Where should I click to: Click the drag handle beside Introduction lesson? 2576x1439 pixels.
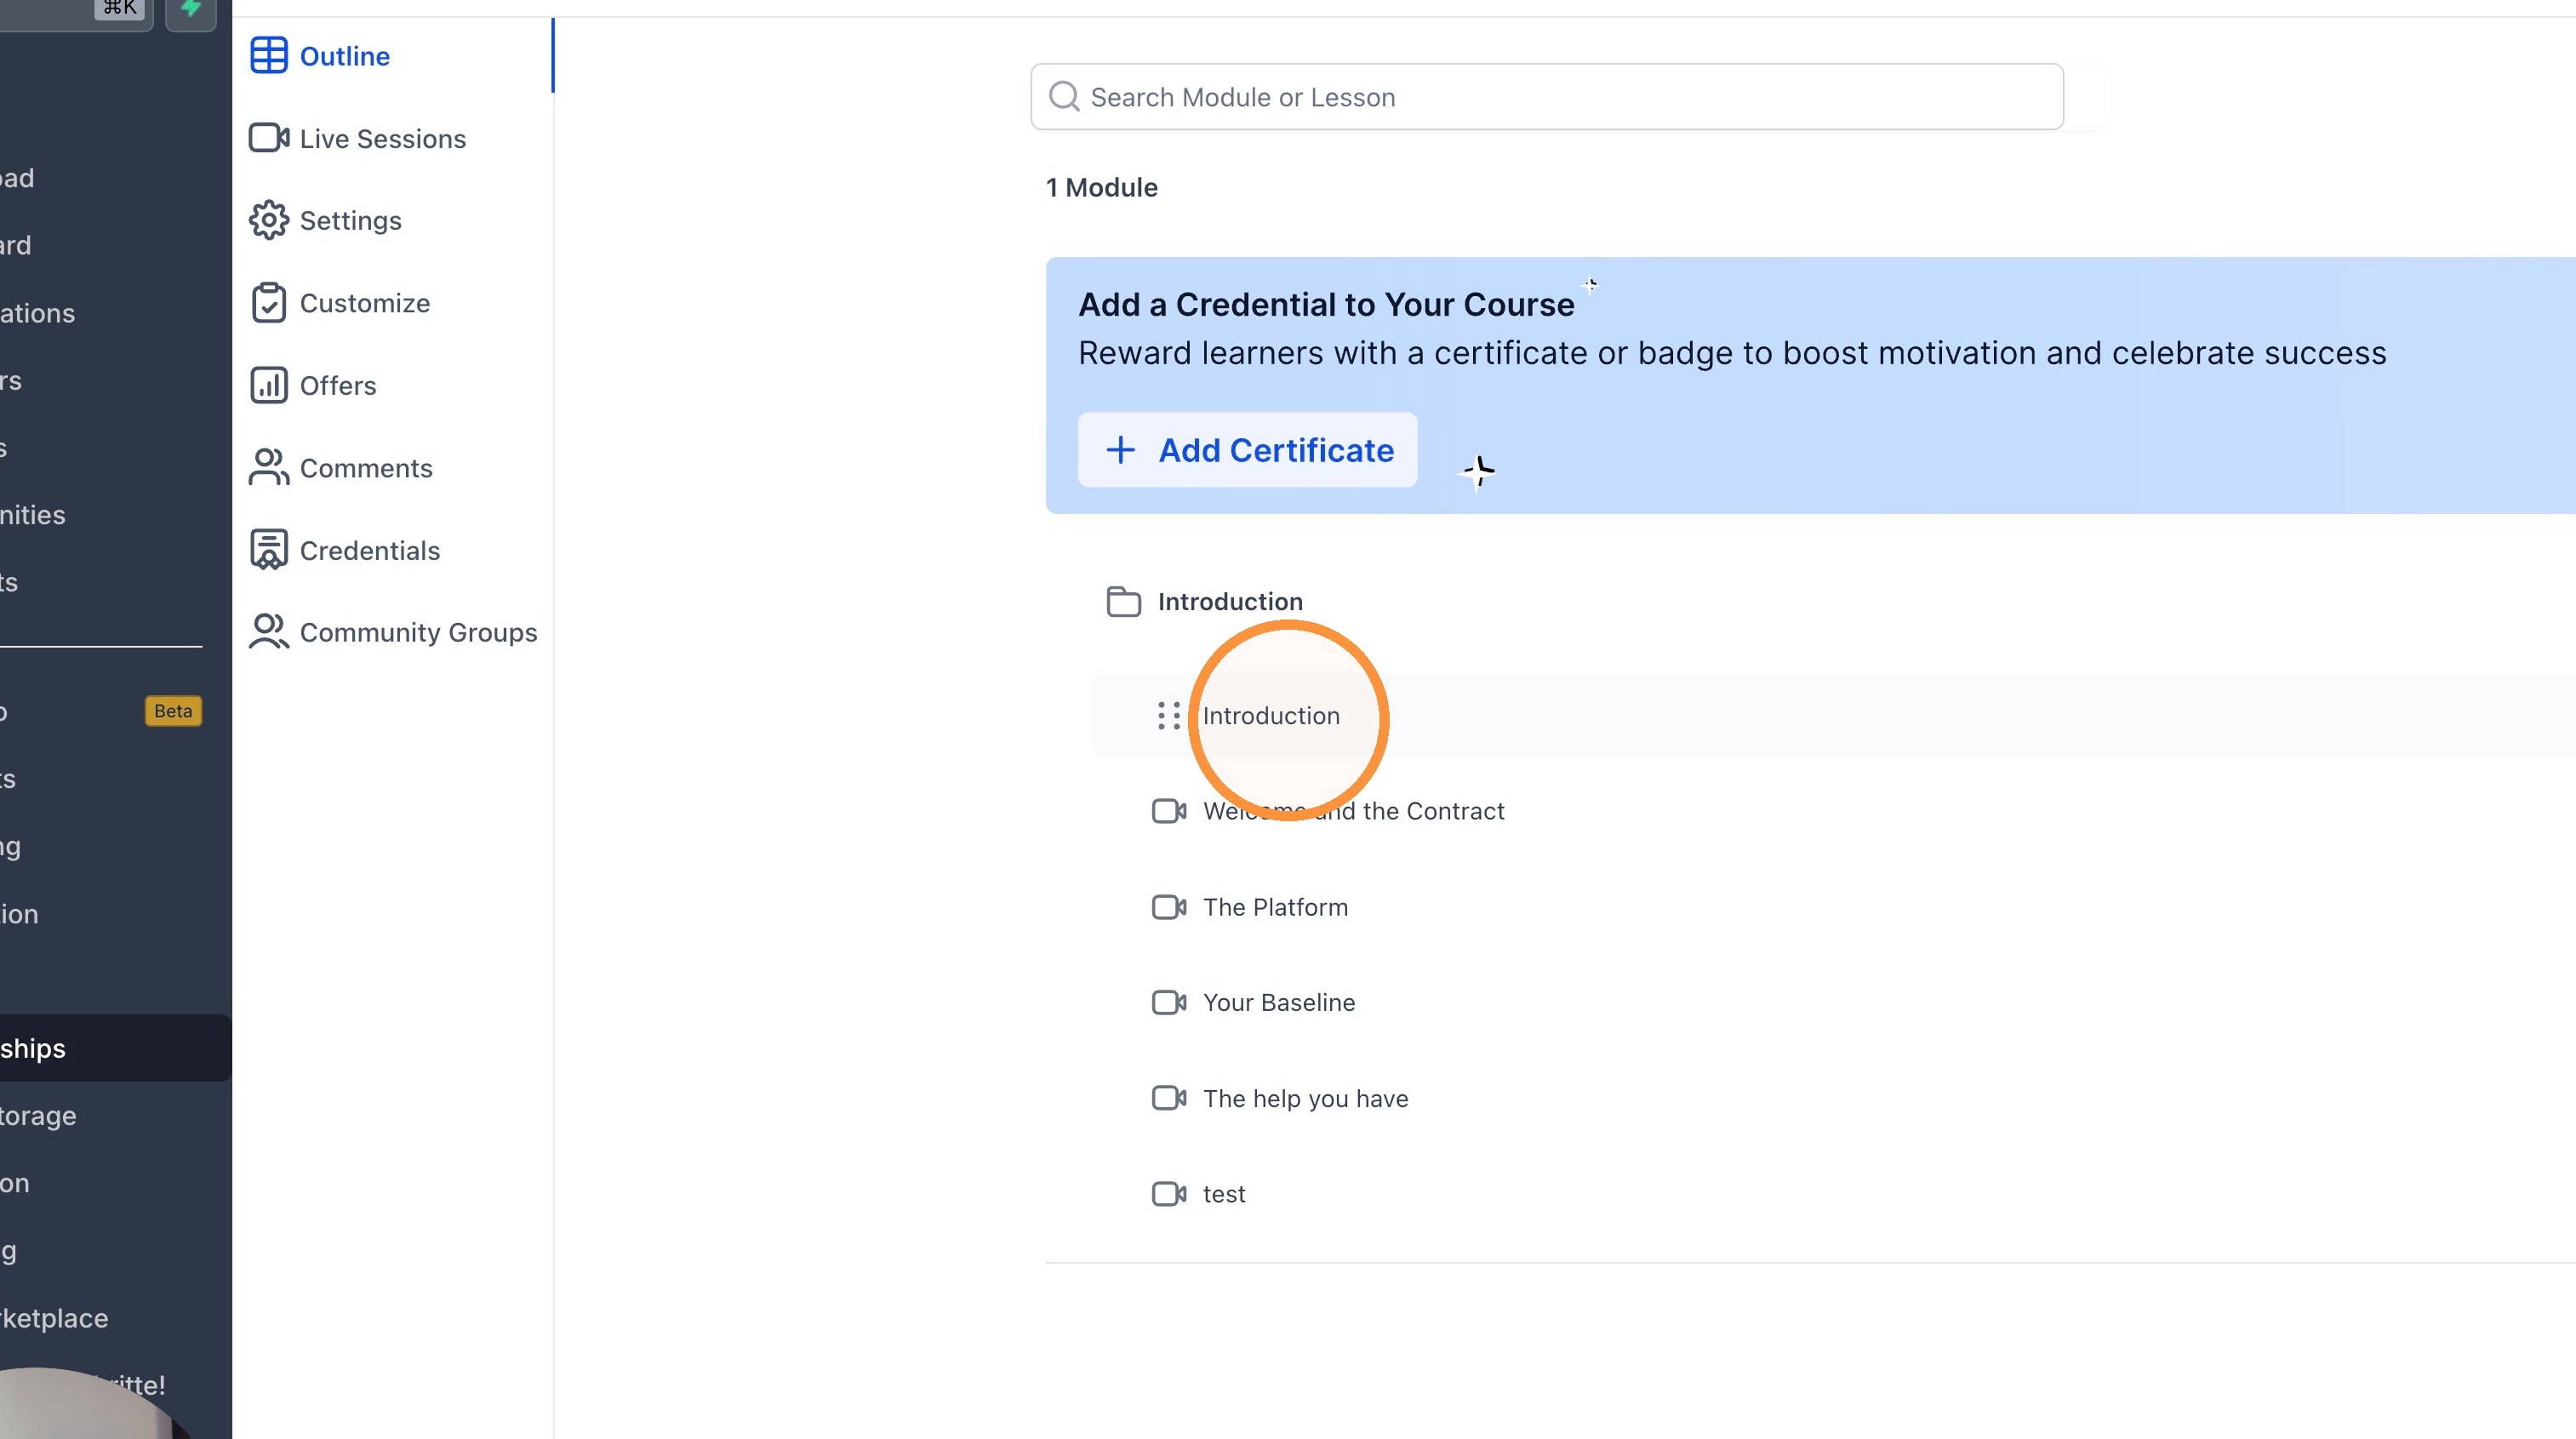click(x=1168, y=716)
